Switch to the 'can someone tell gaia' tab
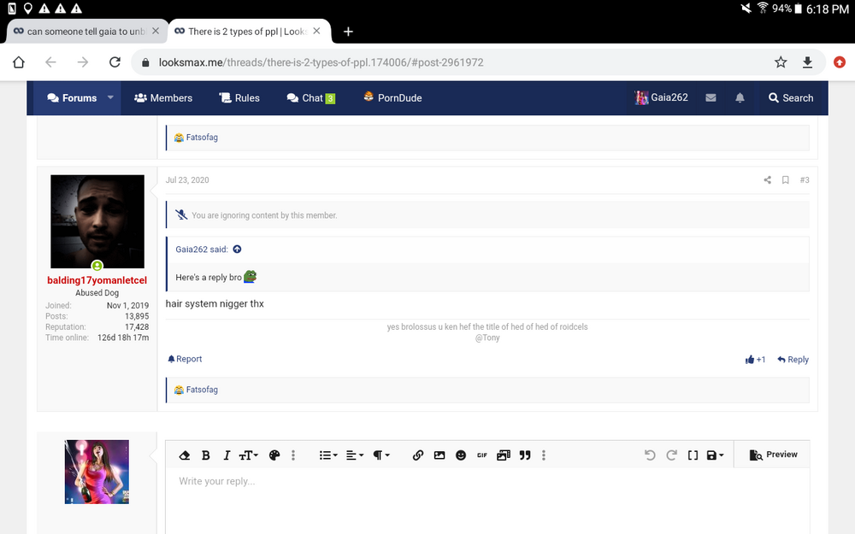The width and height of the screenshot is (855, 534). pyautogui.click(x=86, y=32)
